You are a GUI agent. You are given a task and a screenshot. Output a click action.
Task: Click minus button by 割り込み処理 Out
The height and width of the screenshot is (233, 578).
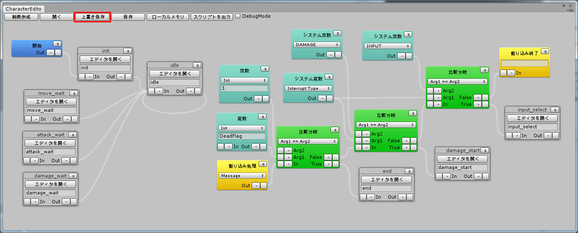(x=256, y=186)
